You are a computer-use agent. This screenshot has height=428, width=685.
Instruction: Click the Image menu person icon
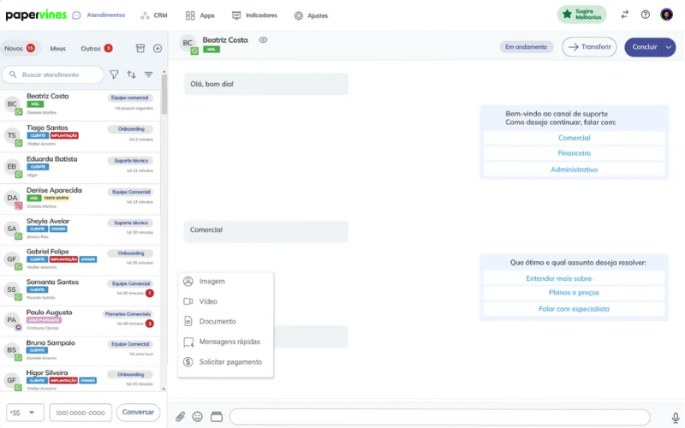(x=188, y=282)
